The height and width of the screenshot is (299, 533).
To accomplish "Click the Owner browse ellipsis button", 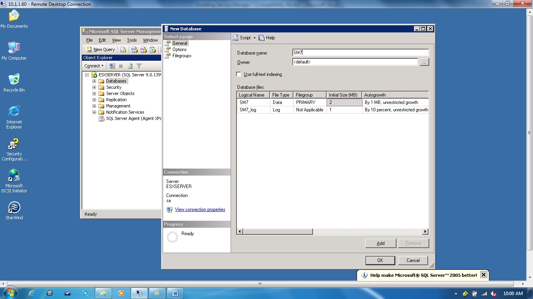I will [x=424, y=62].
